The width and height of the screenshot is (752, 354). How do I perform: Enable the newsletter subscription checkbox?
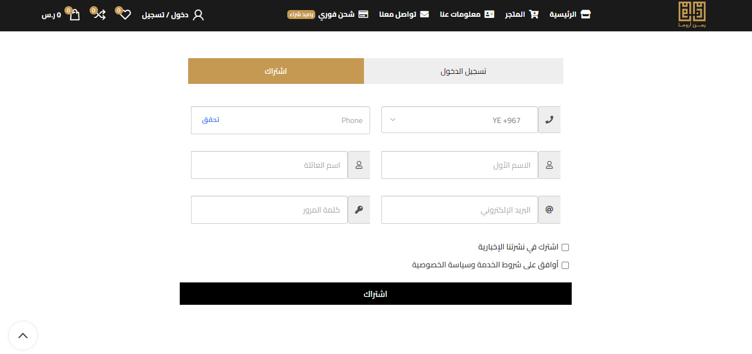pos(565,247)
